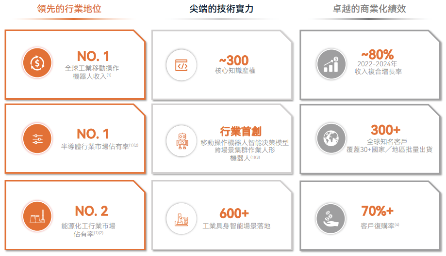
Task: Click the hand holding coins icon
Action: [331, 219]
